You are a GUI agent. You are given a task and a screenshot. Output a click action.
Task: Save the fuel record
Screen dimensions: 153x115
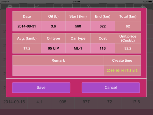41,88
